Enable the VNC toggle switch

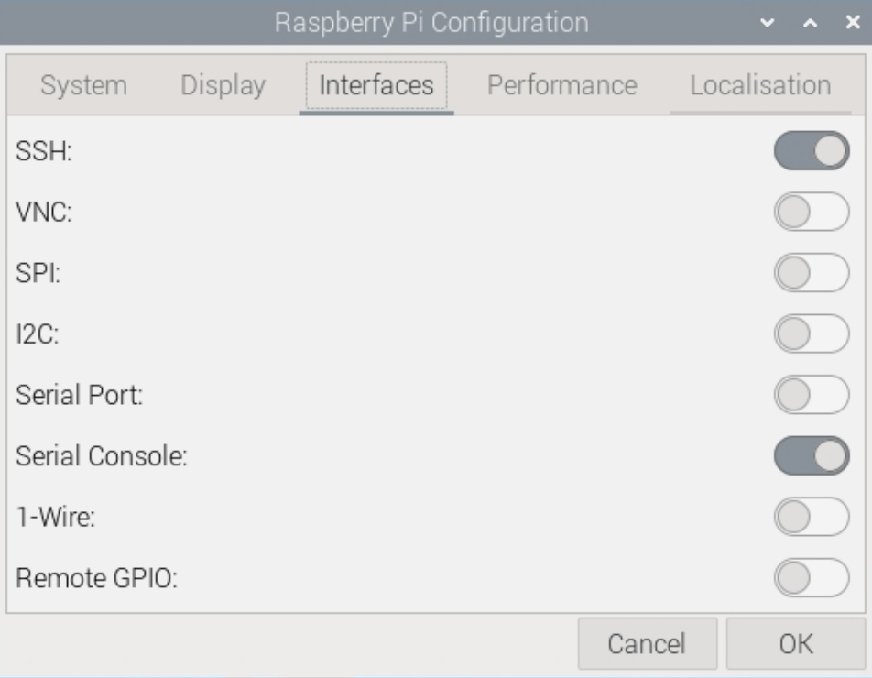point(812,213)
